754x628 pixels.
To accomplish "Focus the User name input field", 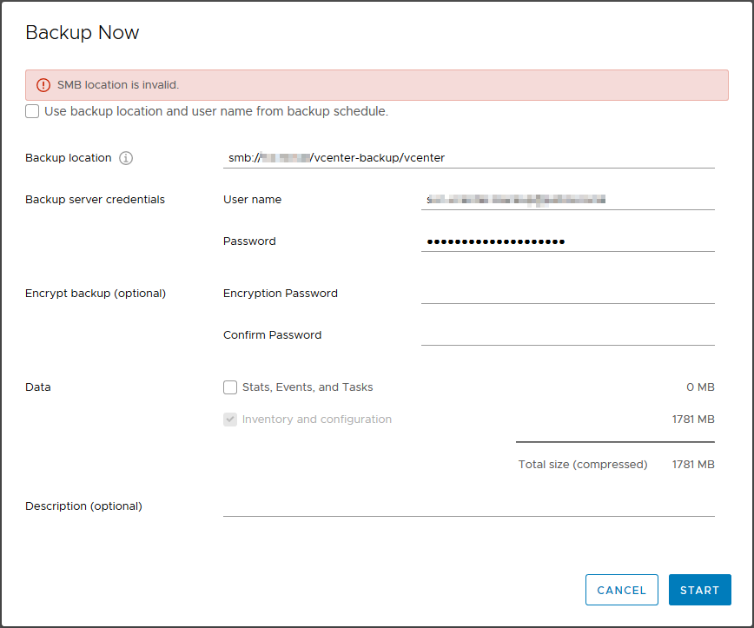I will coord(567,200).
